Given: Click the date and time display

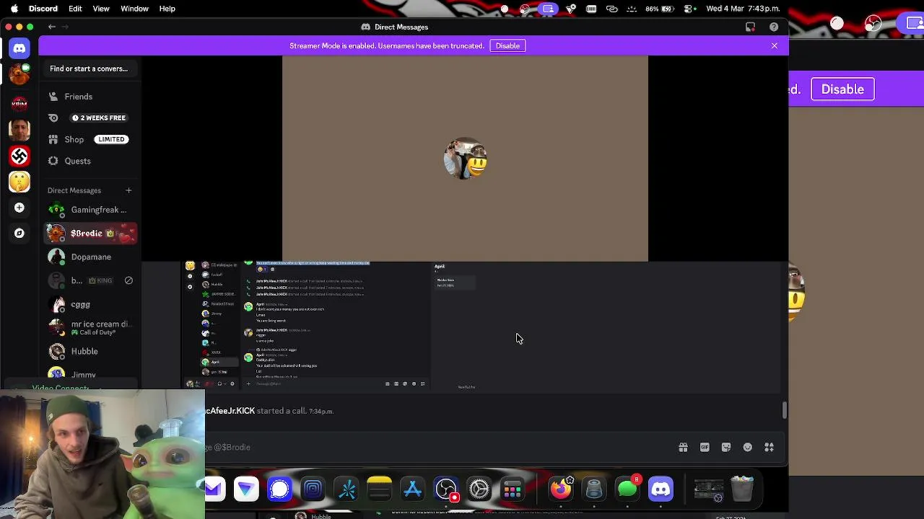Looking at the screenshot, I should tap(743, 9).
